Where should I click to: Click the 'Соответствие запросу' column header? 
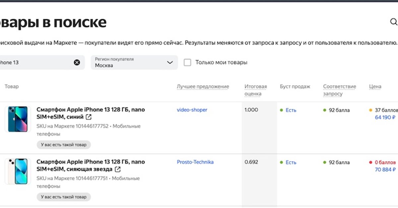pos(339,90)
